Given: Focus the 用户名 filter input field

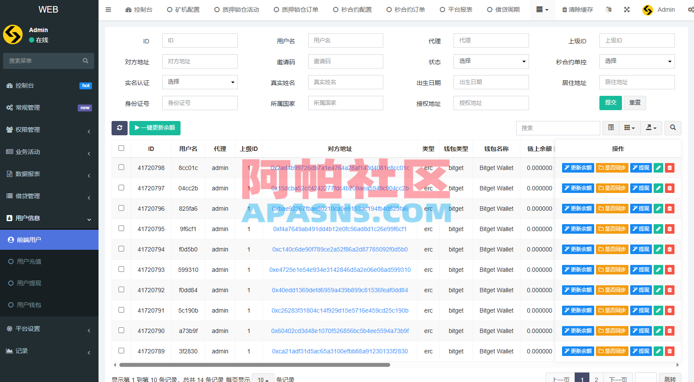Looking at the screenshot, I should click(x=345, y=40).
